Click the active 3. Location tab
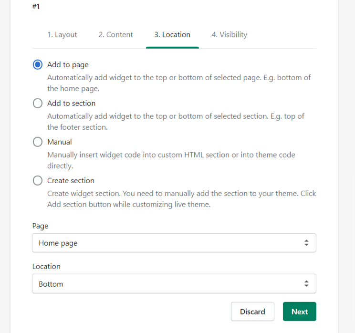 click(x=172, y=35)
